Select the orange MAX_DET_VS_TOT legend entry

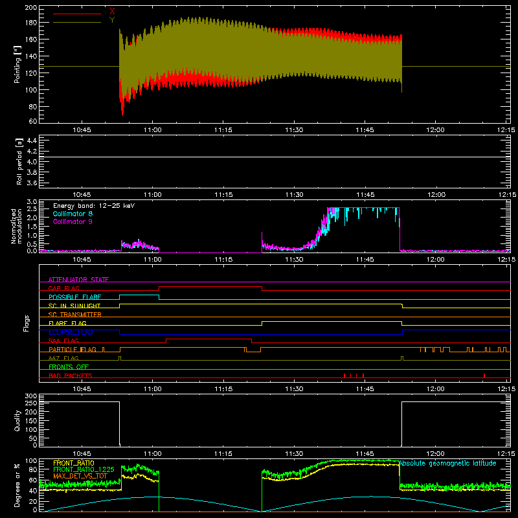80,476
